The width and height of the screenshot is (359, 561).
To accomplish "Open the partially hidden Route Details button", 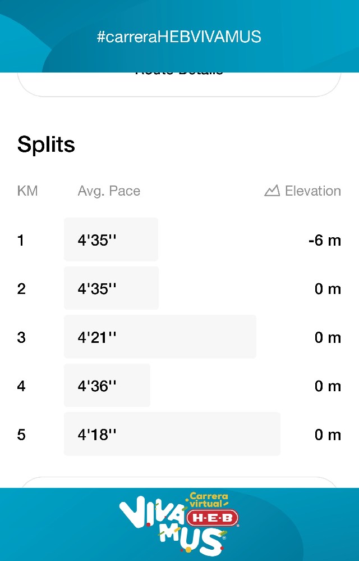I will click(179, 82).
